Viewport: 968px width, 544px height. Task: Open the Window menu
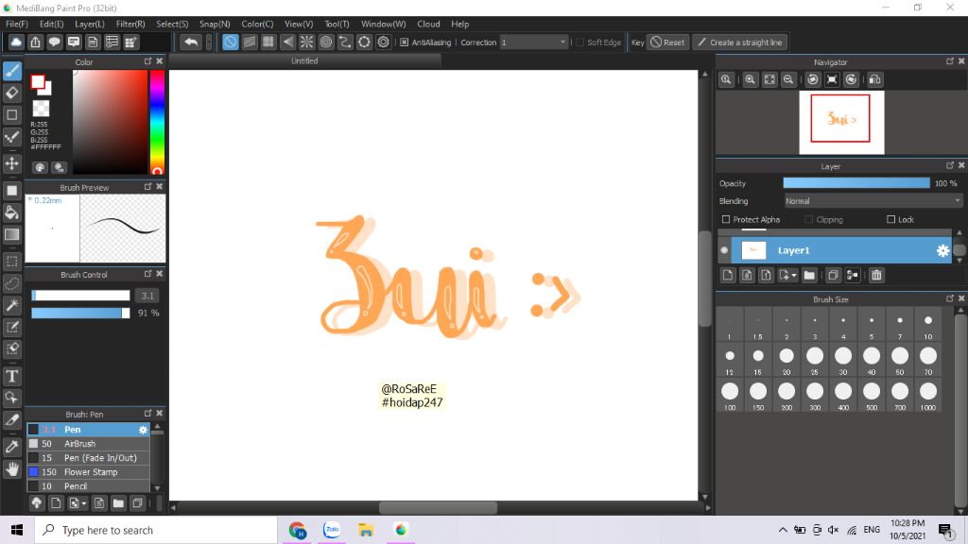click(x=384, y=24)
